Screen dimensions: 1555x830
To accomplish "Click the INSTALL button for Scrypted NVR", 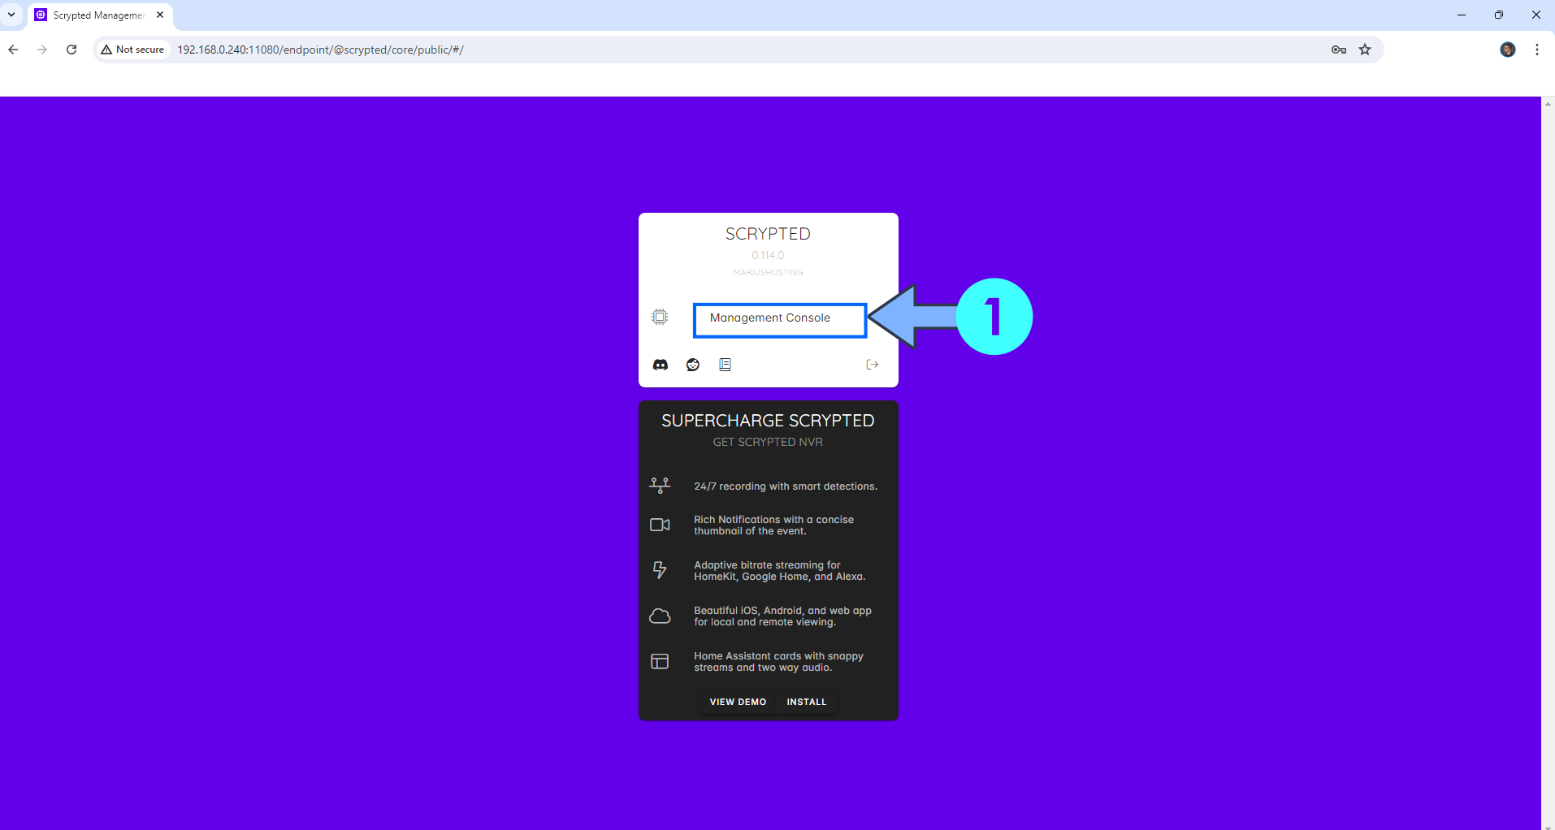I will [x=807, y=702].
